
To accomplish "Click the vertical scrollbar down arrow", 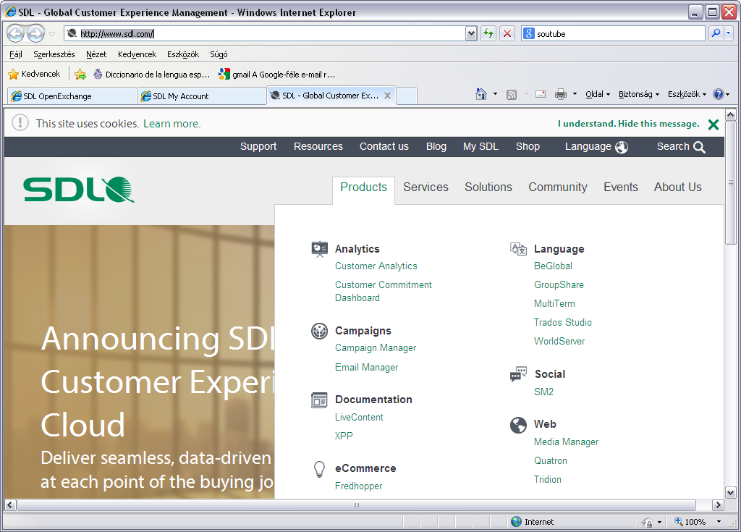I will pos(731,493).
